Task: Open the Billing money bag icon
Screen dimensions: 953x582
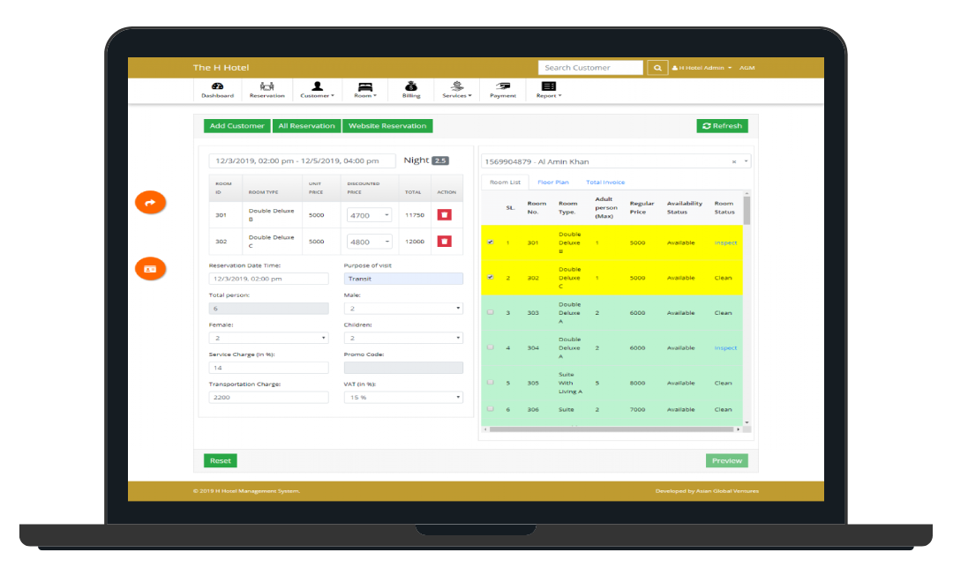Action: tap(411, 86)
